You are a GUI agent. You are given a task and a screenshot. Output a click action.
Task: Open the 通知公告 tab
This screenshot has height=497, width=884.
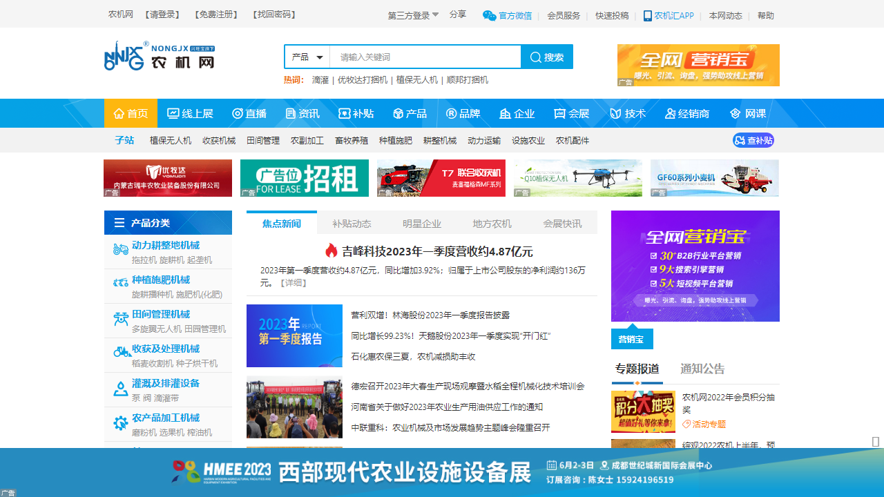[x=702, y=369]
